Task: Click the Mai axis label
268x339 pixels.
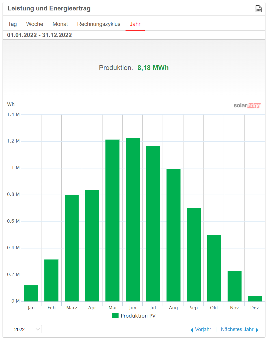Action: point(113,308)
